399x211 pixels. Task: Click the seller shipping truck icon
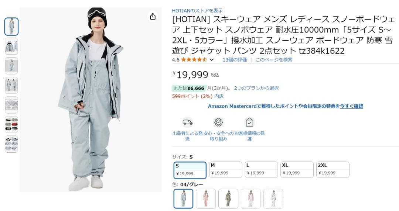[x=188, y=122]
